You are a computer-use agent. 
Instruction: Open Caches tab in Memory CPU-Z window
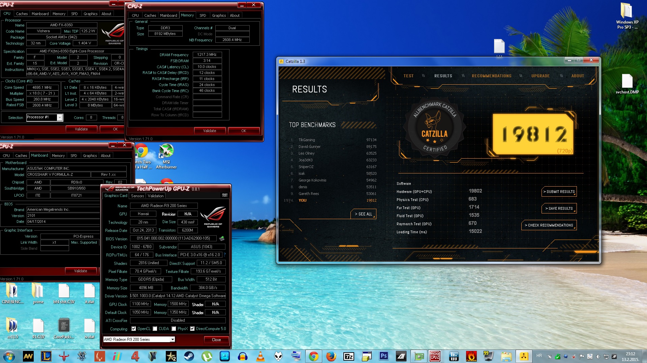point(150,15)
